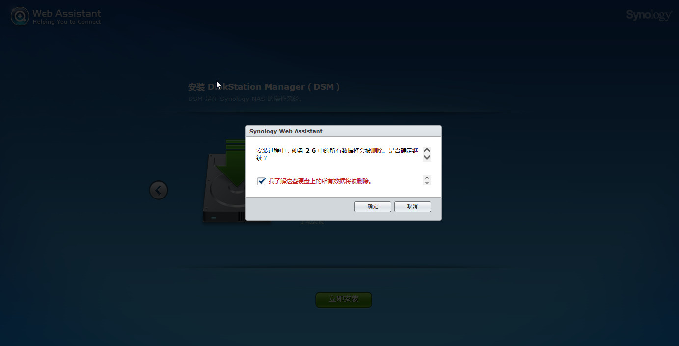Go back with the left arrow button

pos(159,190)
